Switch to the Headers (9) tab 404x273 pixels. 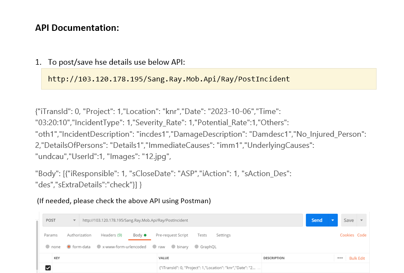click(x=111, y=235)
